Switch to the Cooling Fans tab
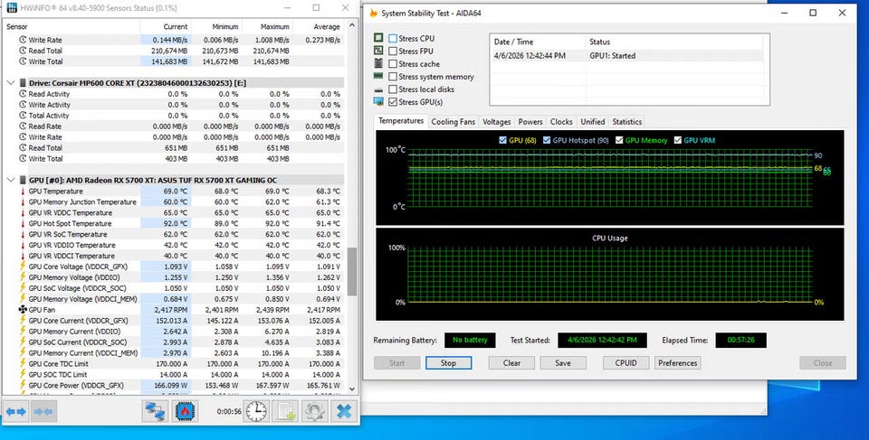869x440 pixels. (453, 122)
